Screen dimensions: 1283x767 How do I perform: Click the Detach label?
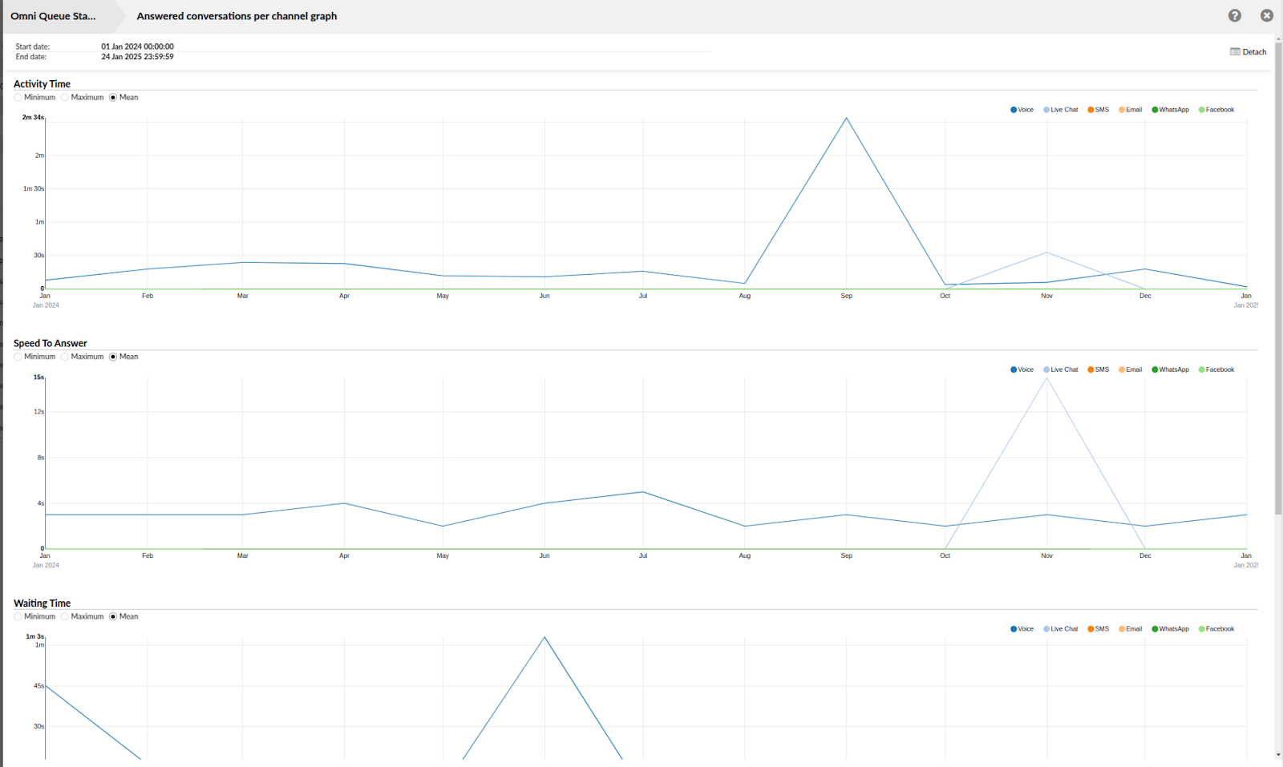click(x=1254, y=52)
